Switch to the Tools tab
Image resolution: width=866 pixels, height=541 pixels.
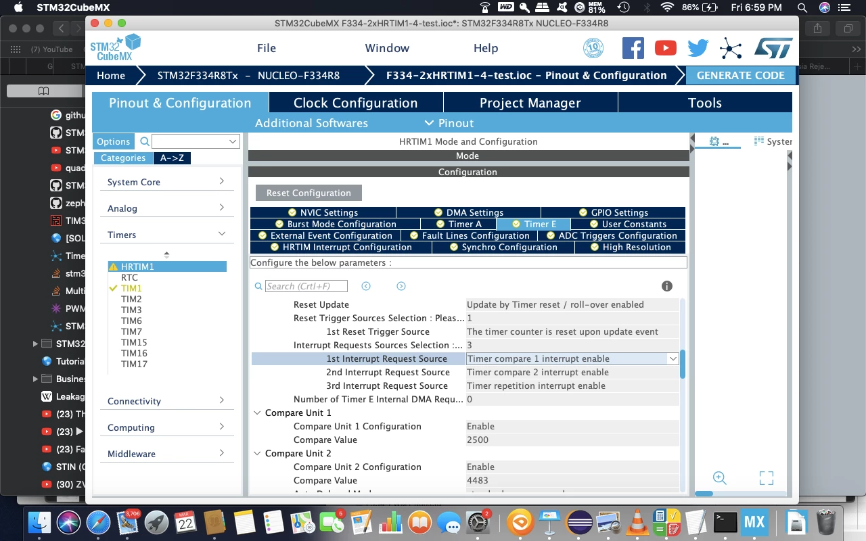(x=705, y=103)
